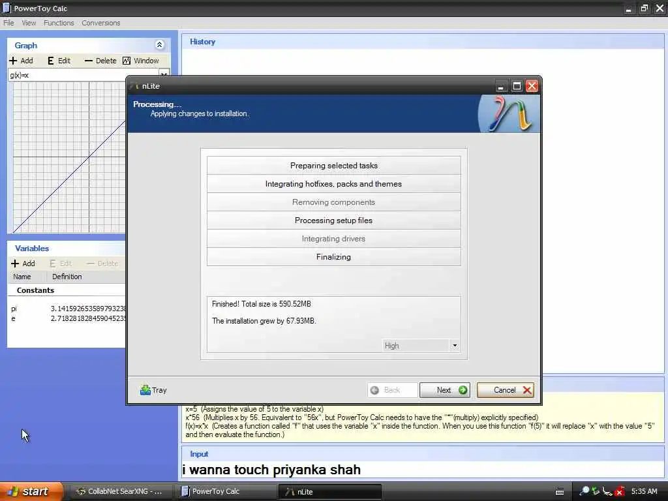Click the Constants group heading
This screenshot has width=668, height=501.
point(35,290)
